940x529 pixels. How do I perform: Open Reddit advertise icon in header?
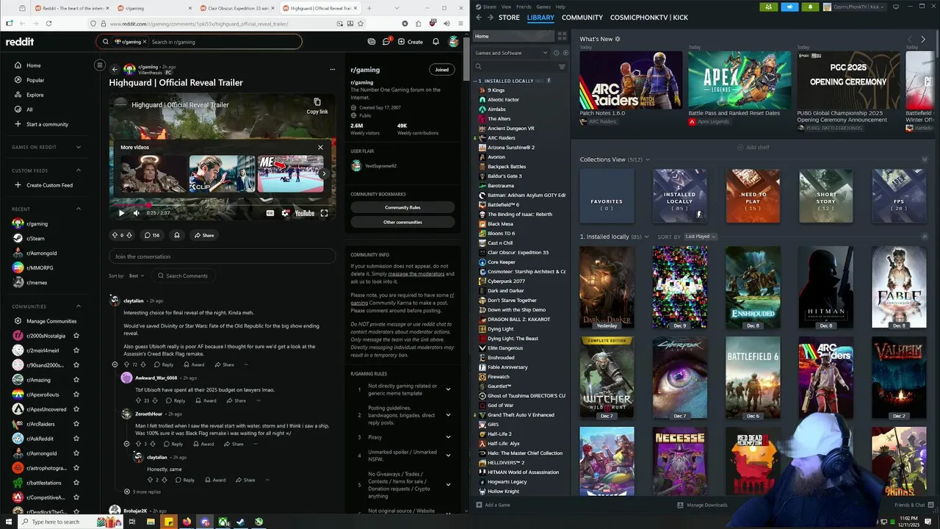(372, 42)
